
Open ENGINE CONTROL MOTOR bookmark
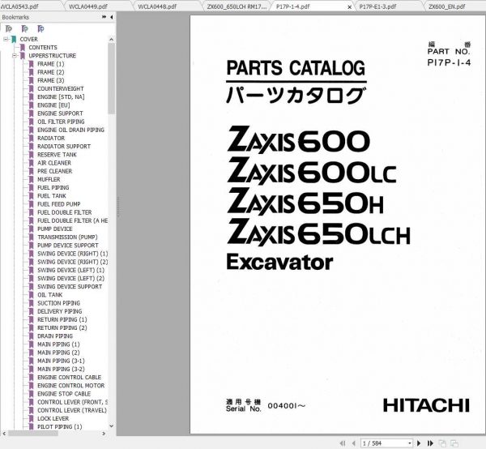71,386
